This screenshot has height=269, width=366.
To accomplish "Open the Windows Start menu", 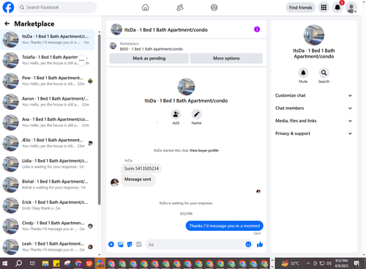I will coord(5,263).
